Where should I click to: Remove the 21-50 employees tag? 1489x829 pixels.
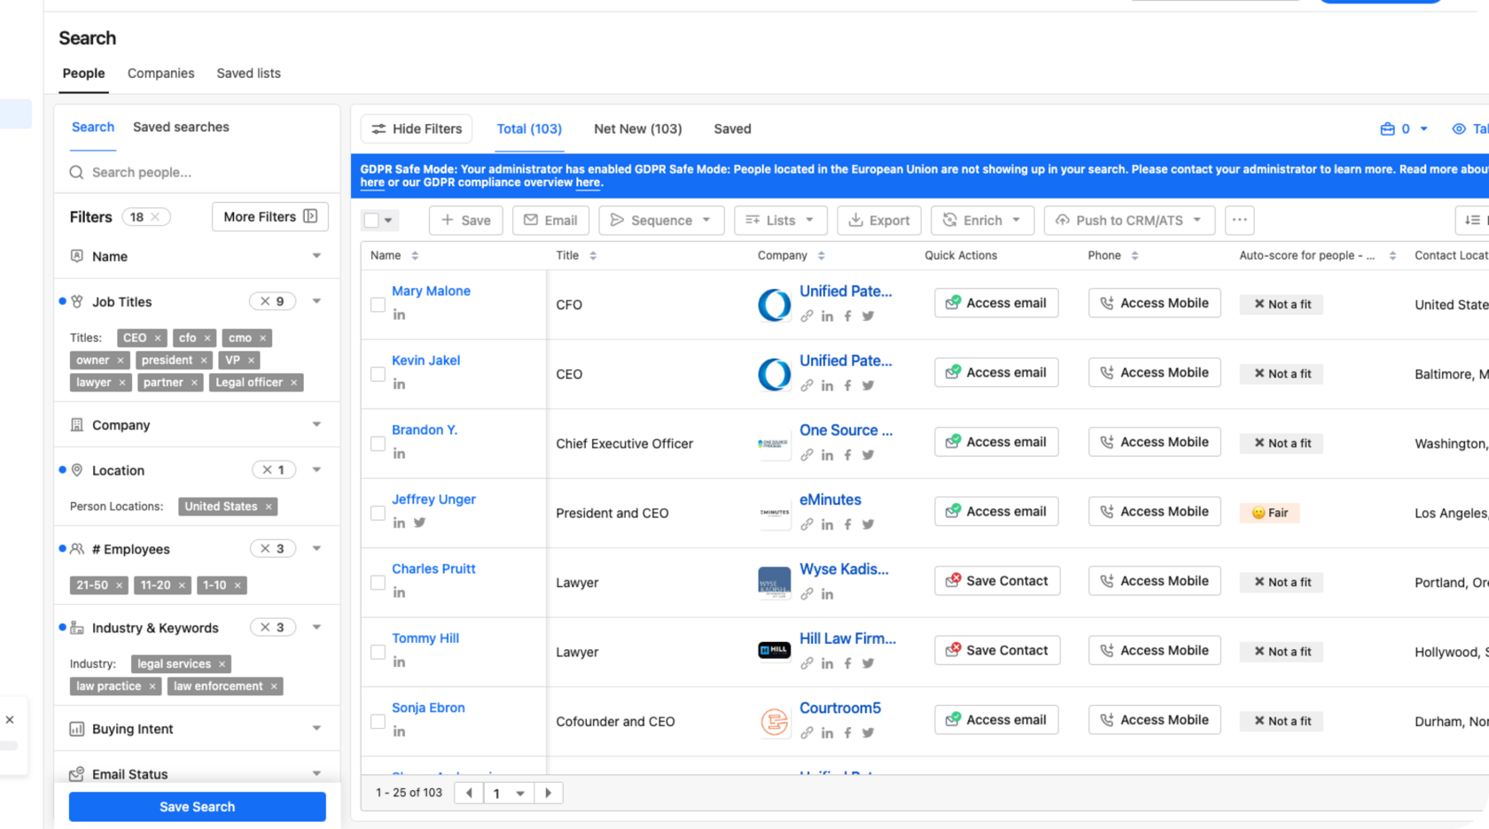point(119,585)
